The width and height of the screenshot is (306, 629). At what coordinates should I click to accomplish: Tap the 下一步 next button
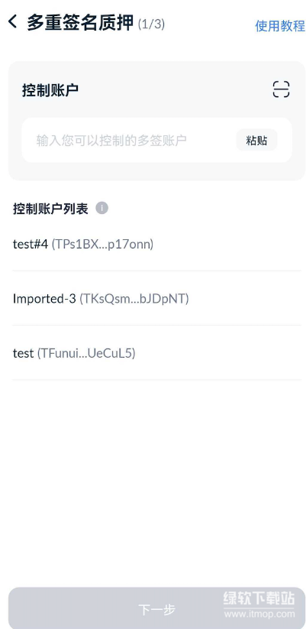(156, 608)
